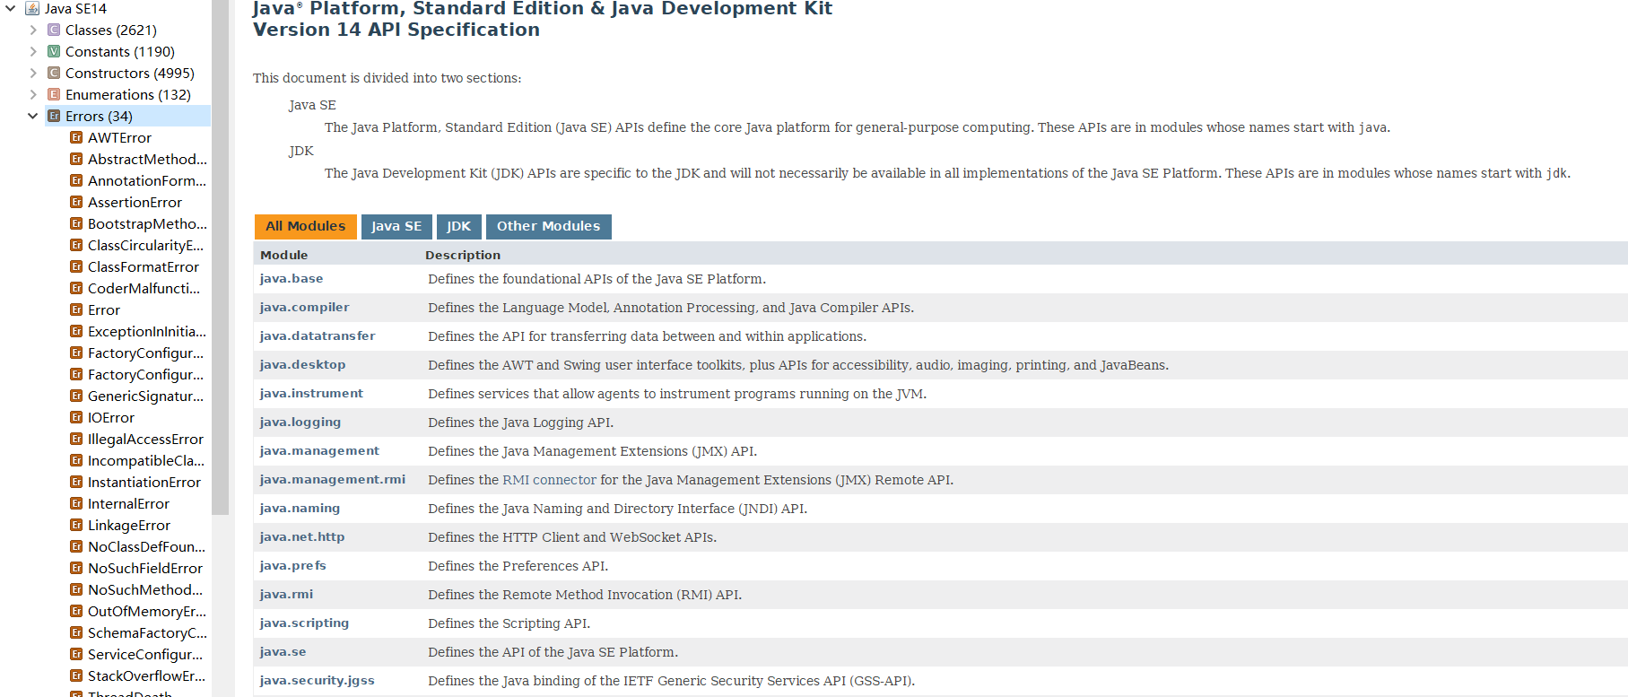This screenshot has height=697, width=1628.
Task: Click the icon beside ClassFormatError
Action: [76, 266]
